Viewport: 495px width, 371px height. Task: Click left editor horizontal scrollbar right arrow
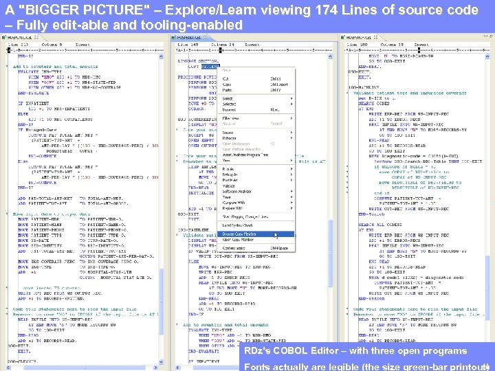[x=155, y=368]
